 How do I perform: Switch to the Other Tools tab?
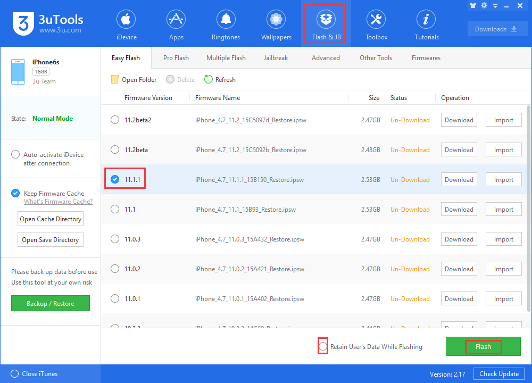point(376,58)
